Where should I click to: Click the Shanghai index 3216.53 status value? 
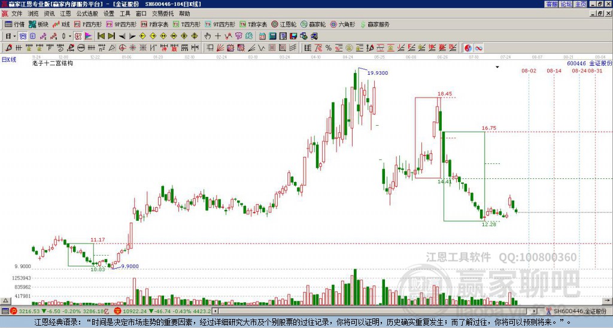tap(30, 311)
